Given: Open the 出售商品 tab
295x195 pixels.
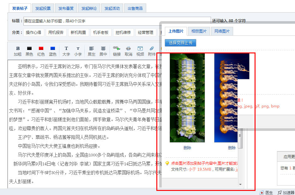Looking at the screenshot, I should 135,8.
